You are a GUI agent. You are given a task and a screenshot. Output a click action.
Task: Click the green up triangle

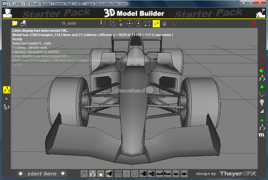262,86
